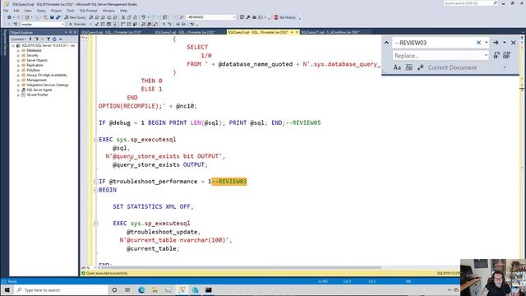
Task: Open the Window menu
Action: pos(108,11)
